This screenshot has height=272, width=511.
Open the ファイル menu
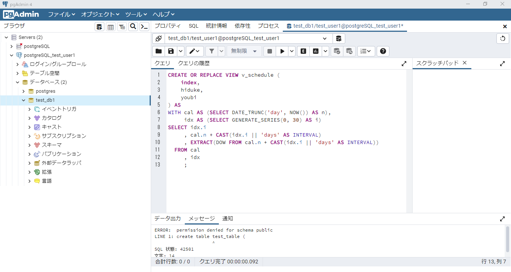(x=62, y=14)
